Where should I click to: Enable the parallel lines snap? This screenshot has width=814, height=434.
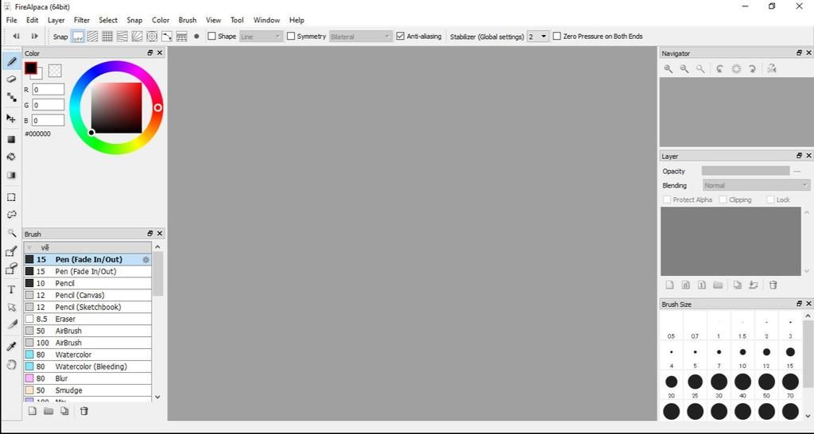pos(92,37)
